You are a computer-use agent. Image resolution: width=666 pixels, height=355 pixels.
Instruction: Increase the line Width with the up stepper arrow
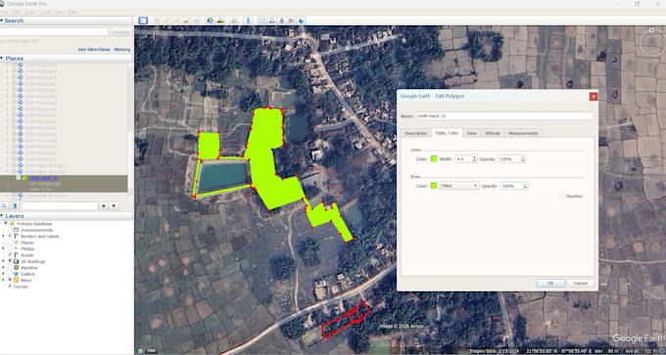pyautogui.click(x=474, y=157)
